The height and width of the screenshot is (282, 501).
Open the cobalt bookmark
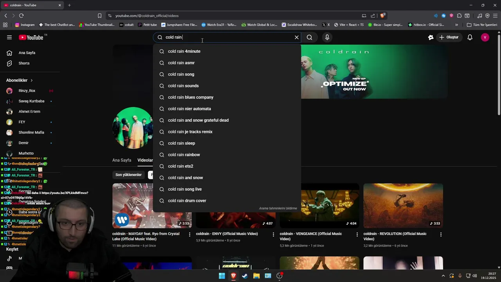(x=126, y=25)
